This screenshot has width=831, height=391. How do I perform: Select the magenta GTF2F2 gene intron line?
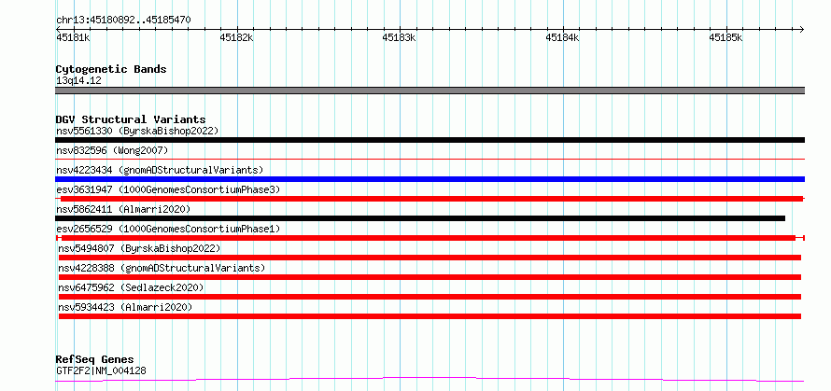[x=430, y=380]
